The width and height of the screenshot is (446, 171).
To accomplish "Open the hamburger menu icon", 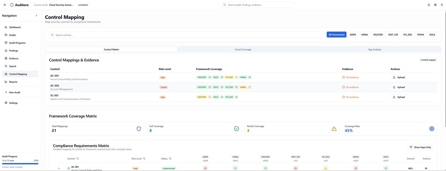I will (4, 5).
